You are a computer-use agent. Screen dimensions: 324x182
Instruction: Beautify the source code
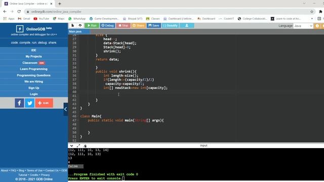(x=170, y=25)
